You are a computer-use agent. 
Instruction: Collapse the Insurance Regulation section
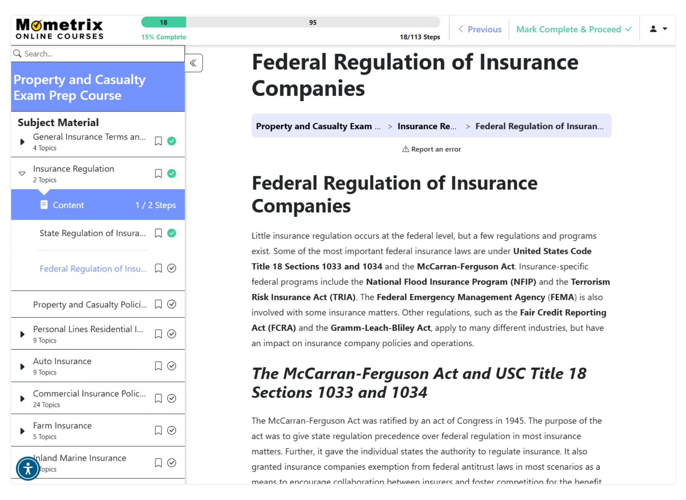tap(22, 174)
